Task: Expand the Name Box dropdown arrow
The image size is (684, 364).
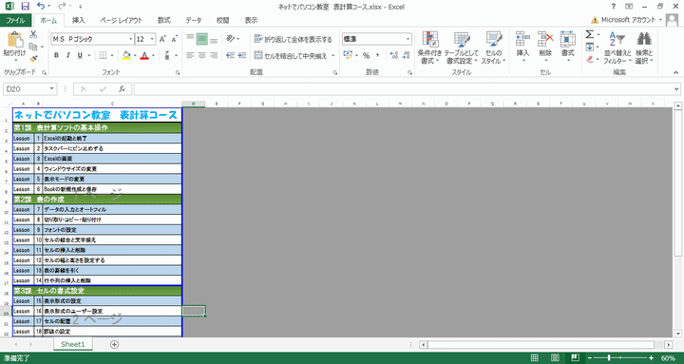Action: [x=52, y=89]
